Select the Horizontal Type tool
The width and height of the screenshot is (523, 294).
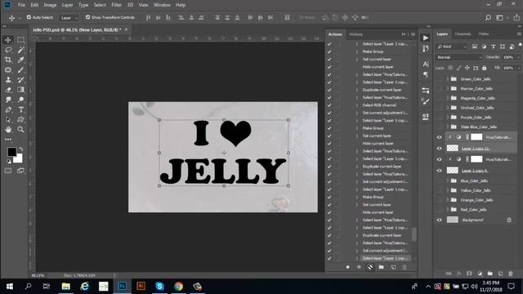click(x=20, y=109)
